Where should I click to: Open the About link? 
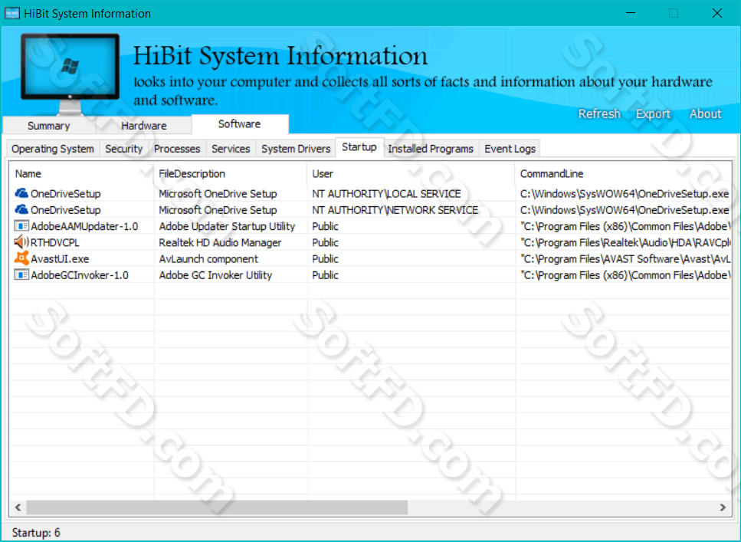coord(705,114)
